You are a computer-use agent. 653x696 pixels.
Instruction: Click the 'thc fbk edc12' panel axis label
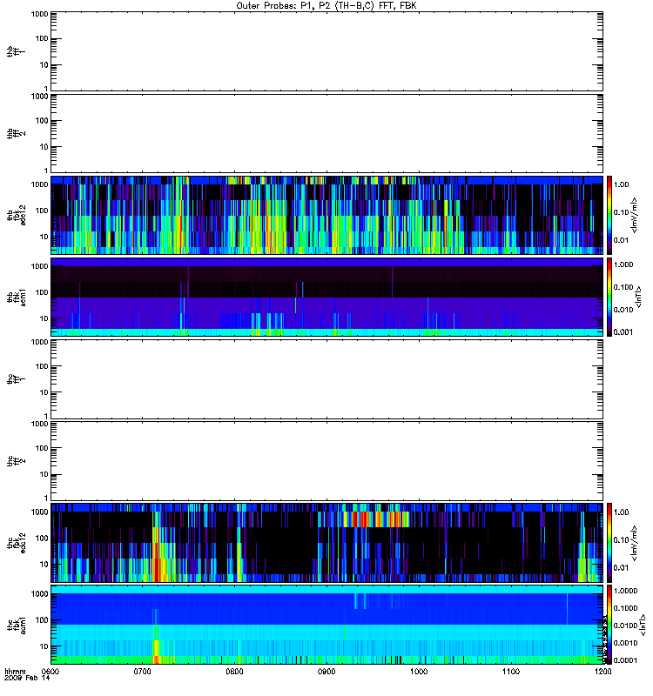click(x=16, y=542)
